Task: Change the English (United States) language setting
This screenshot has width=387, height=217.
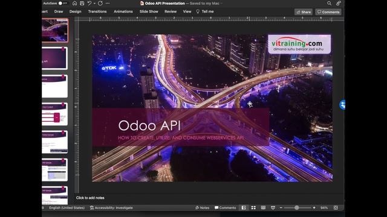Action: 67,208
